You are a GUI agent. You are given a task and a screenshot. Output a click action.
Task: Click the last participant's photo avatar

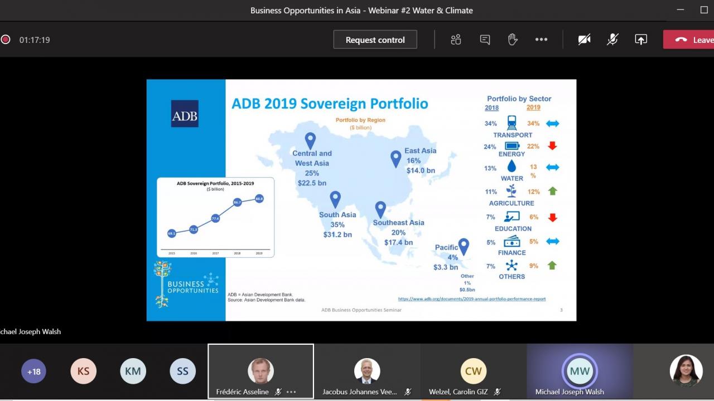[686, 371]
